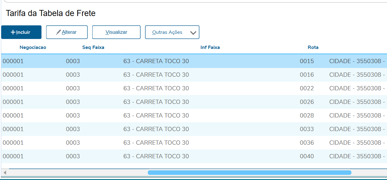Select the row with Rota 0036
This screenshot has height=180, width=387.
tap(194, 143)
